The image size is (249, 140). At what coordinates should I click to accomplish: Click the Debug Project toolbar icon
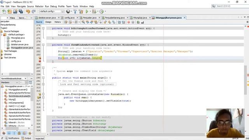coord(94,11)
